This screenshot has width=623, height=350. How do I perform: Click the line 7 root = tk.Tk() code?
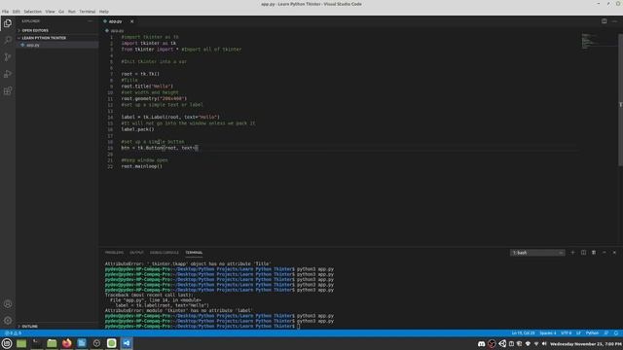(x=140, y=74)
